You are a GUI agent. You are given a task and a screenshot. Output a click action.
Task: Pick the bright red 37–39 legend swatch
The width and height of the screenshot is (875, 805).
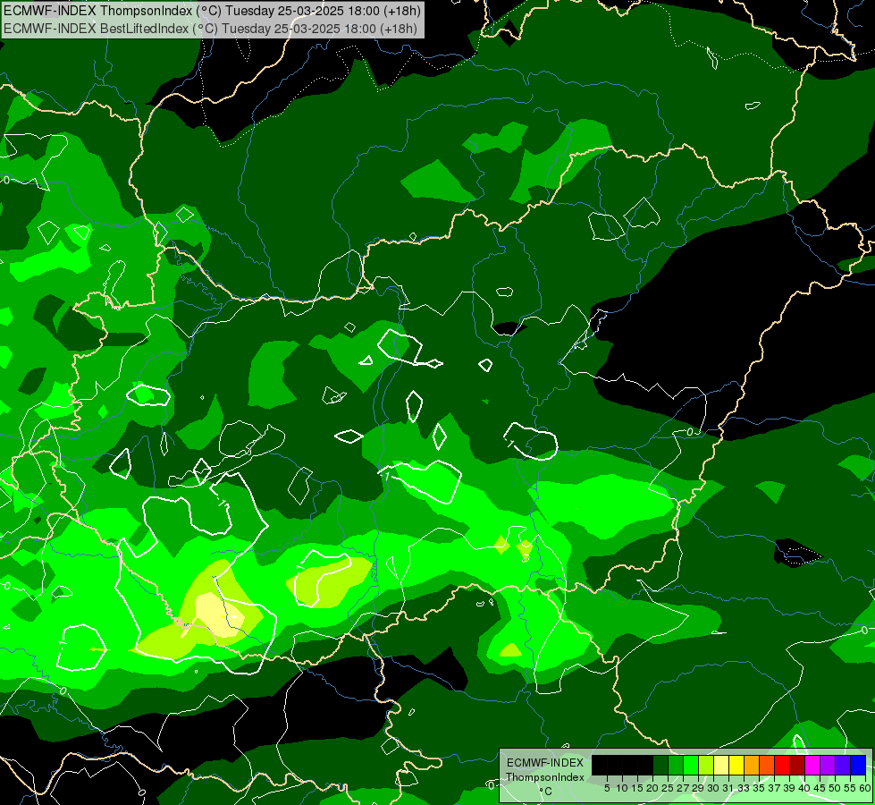(782, 765)
